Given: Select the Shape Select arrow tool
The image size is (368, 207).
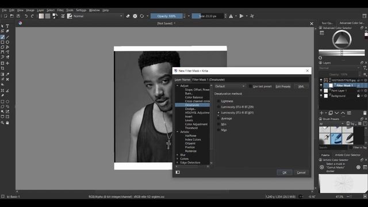Looking at the screenshot, I should tap(2, 26).
